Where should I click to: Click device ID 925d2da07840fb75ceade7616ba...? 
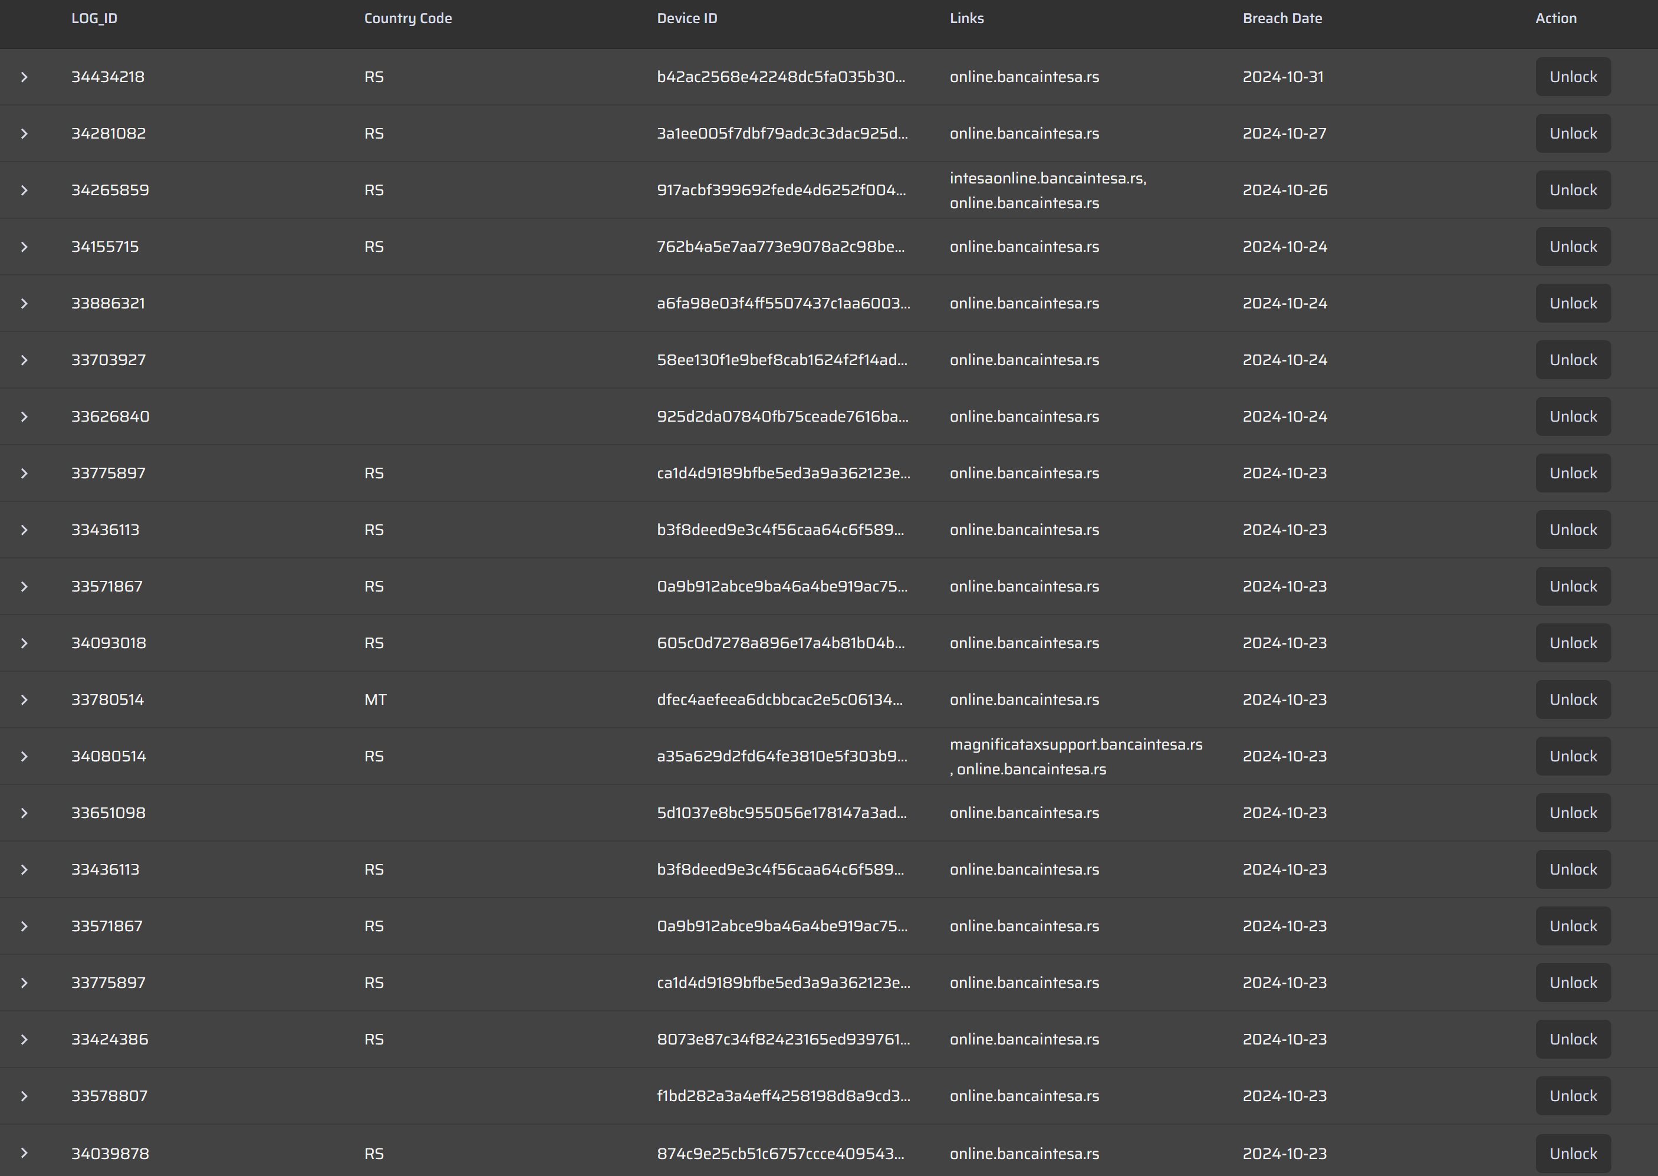click(782, 416)
